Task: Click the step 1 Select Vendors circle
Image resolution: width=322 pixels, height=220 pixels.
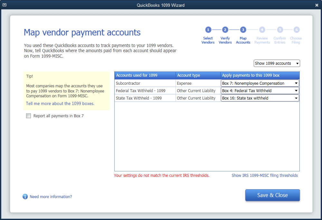Action: click(208, 30)
